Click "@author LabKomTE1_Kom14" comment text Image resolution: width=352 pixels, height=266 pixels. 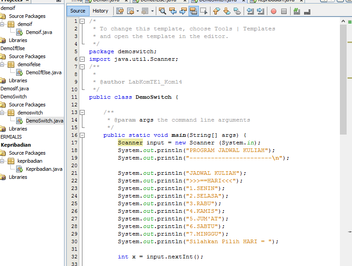[141, 82]
